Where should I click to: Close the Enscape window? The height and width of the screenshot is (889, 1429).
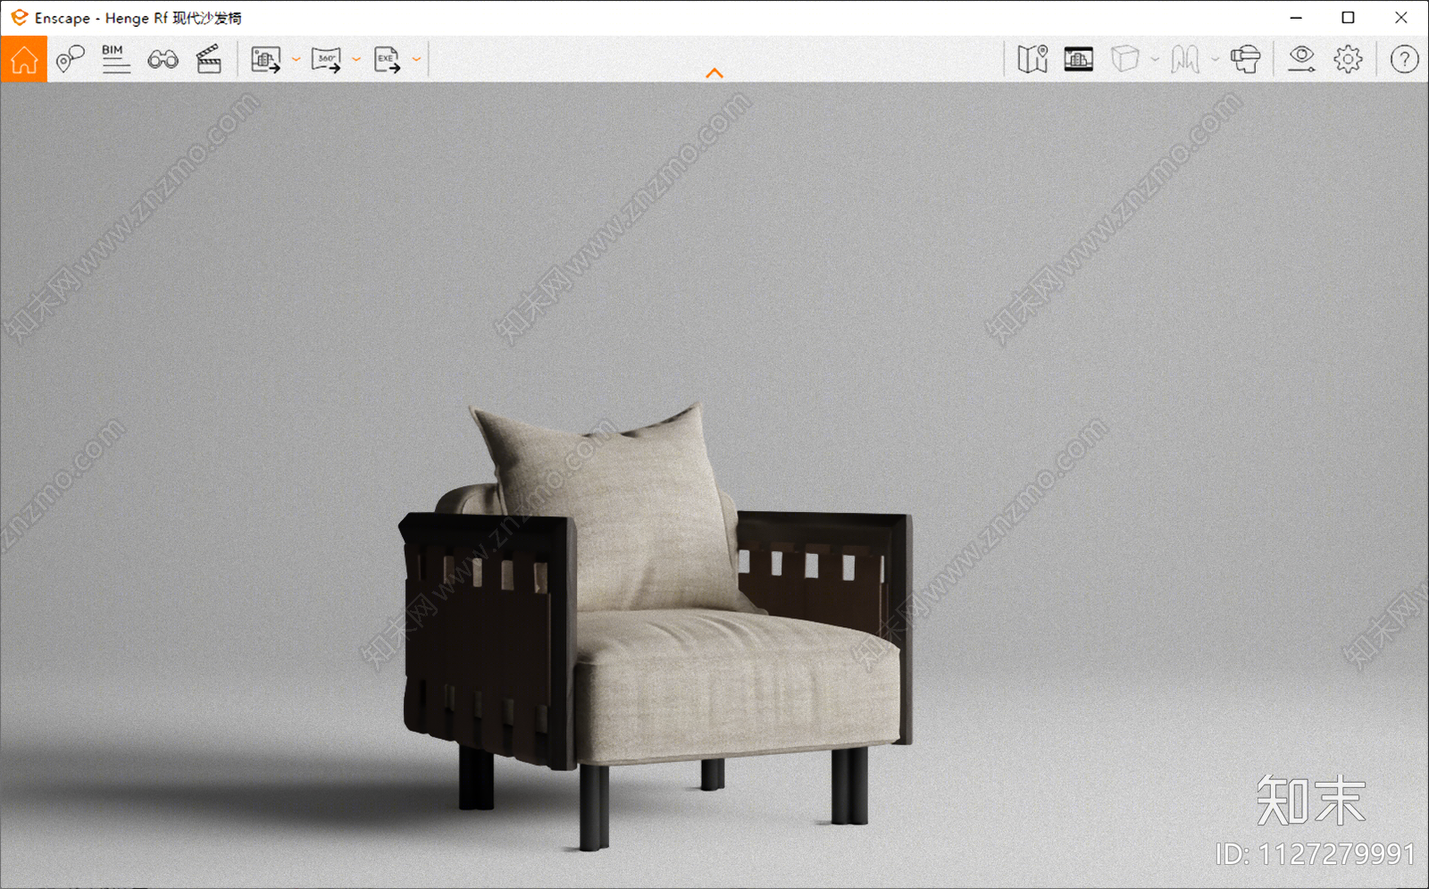1401,18
